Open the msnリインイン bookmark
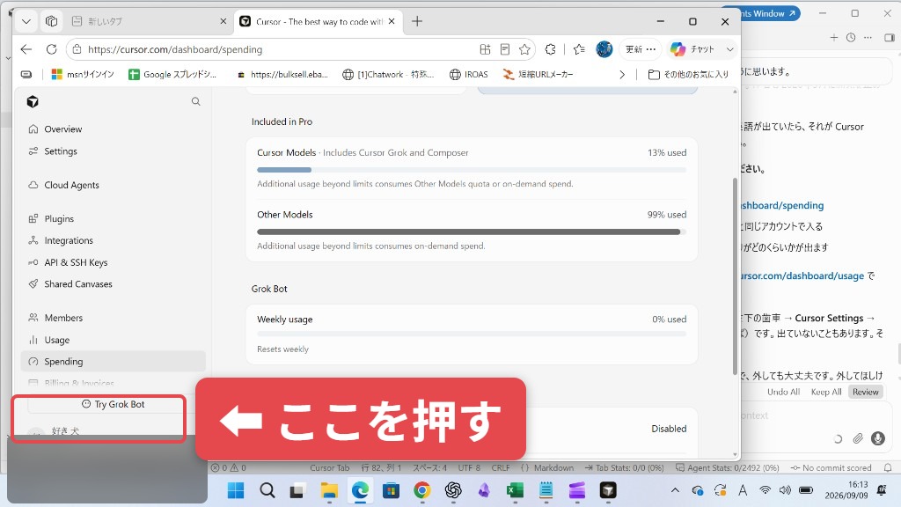The height and width of the screenshot is (507, 901). [x=83, y=74]
